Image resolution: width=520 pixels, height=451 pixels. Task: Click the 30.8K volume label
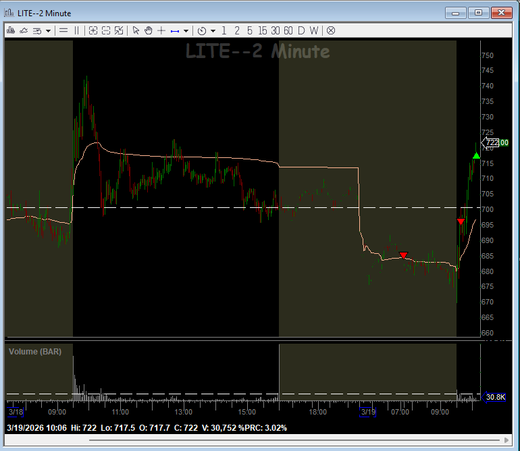coord(494,397)
